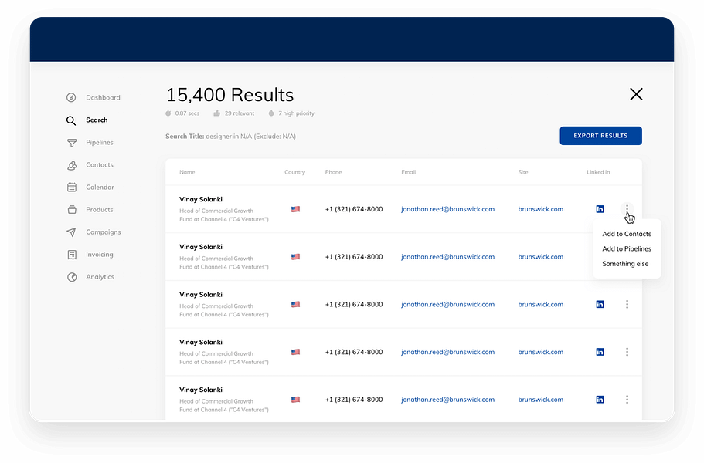Open the Invoicing document icon

(x=72, y=255)
